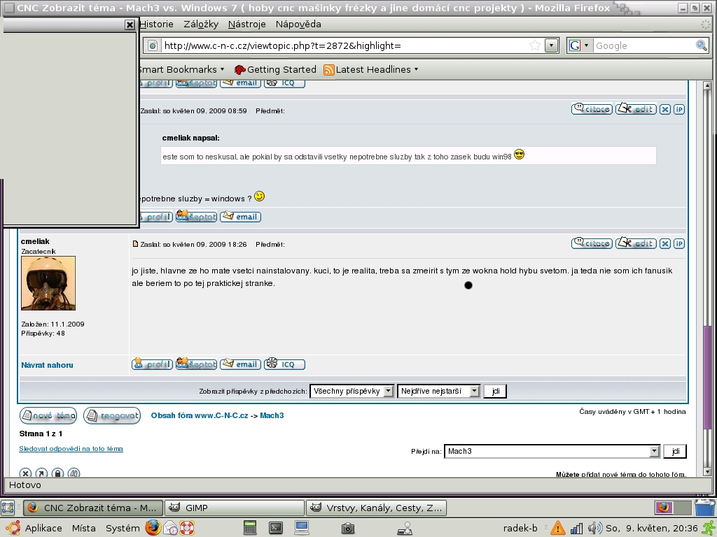Image resolution: width=717 pixels, height=537 pixels.
Task: Click the 'nové téma' new topic button
Action: (x=48, y=416)
